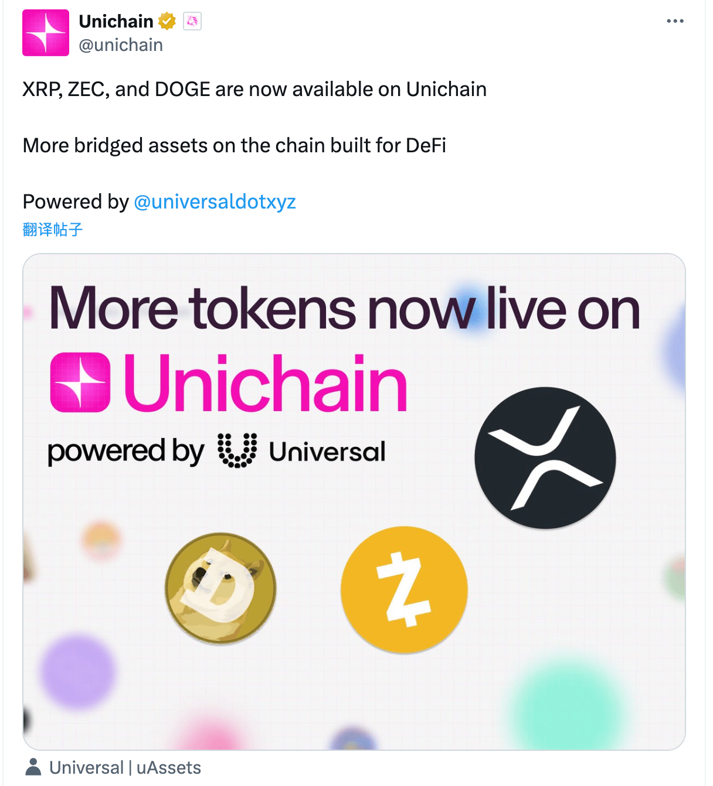This screenshot has width=713, height=786.
Task: Click the Universal dotted-U logo in the image
Action: point(237,450)
